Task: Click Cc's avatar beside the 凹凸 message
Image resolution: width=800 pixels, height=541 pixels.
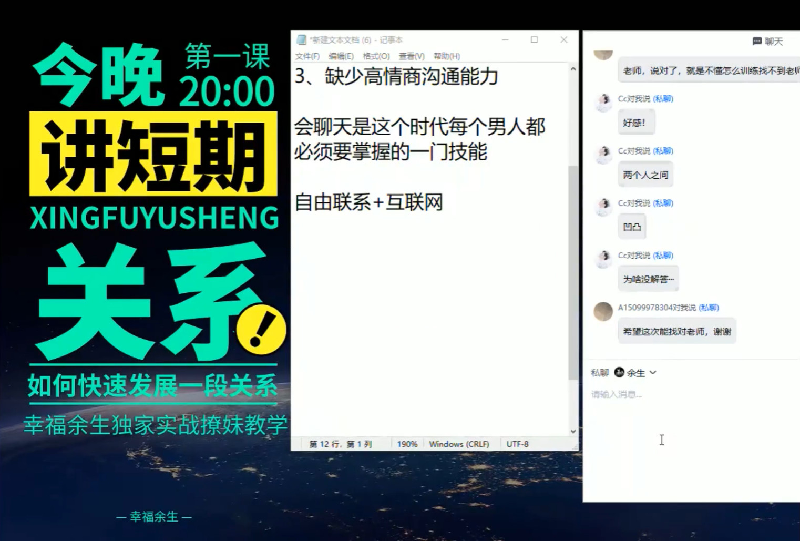Action: (603, 207)
